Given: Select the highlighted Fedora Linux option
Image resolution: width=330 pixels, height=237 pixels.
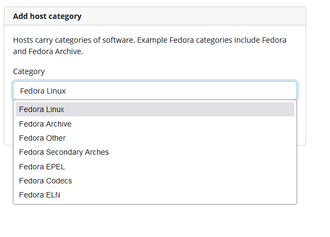Looking at the screenshot, I should tap(155, 109).
